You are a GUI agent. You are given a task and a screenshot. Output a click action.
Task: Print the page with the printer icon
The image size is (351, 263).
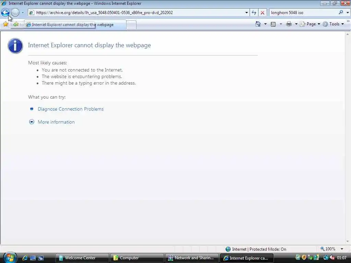pyautogui.click(x=289, y=24)
